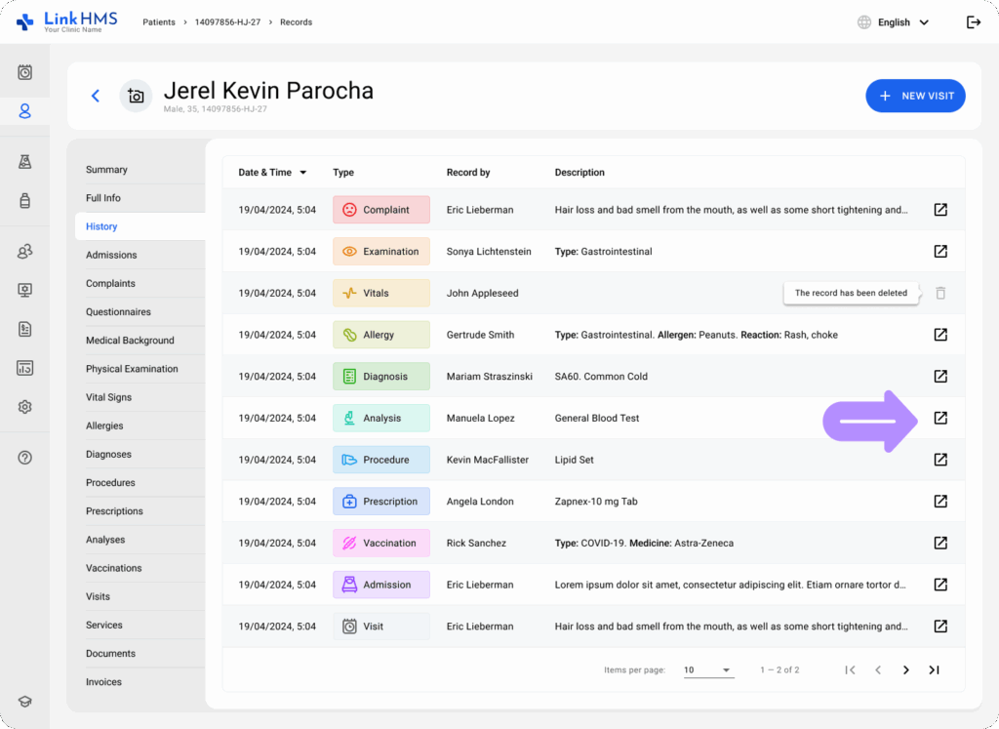999x729 pixels.
Task: Go back using the blue chevron
Action: (x=96, y=96)
